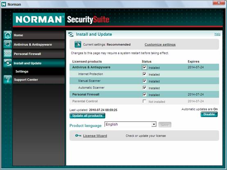Click the Update all products button

click(87, 116)
